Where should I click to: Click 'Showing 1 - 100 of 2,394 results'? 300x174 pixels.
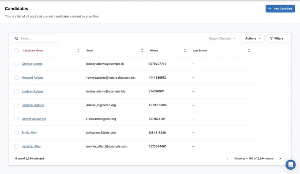coord(254,158)
